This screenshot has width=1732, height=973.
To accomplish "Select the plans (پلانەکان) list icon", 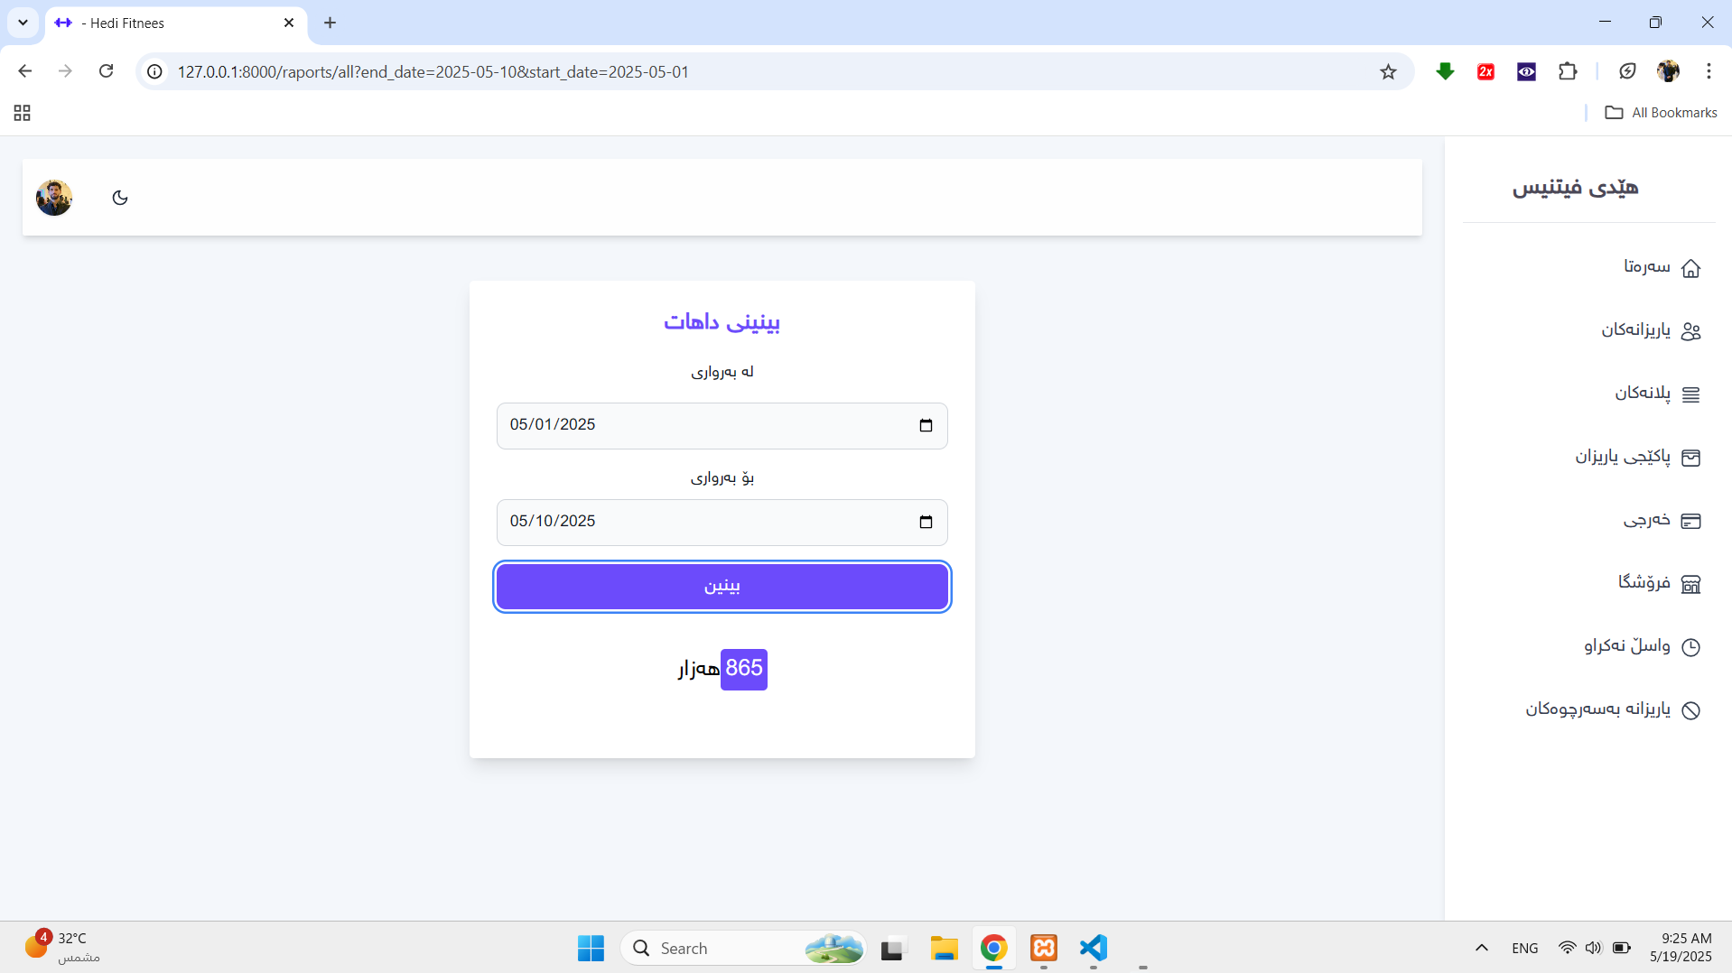I will point(1690,394).
